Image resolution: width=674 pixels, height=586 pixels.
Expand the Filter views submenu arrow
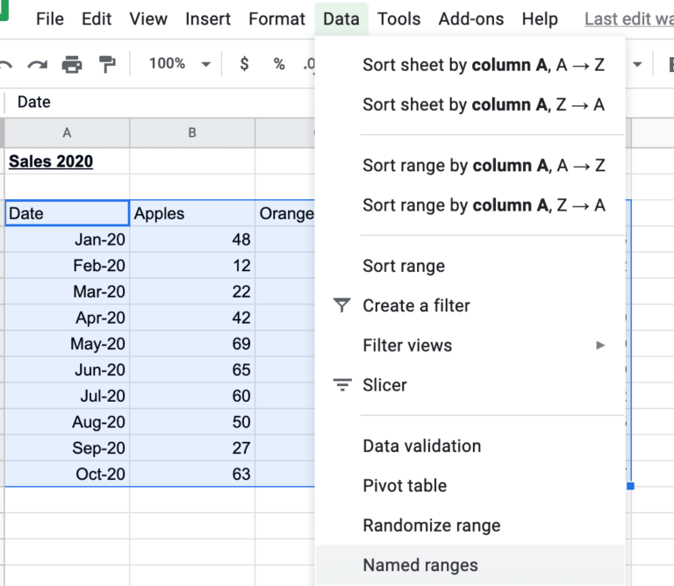pyautogui.click(x=600, y=345)
